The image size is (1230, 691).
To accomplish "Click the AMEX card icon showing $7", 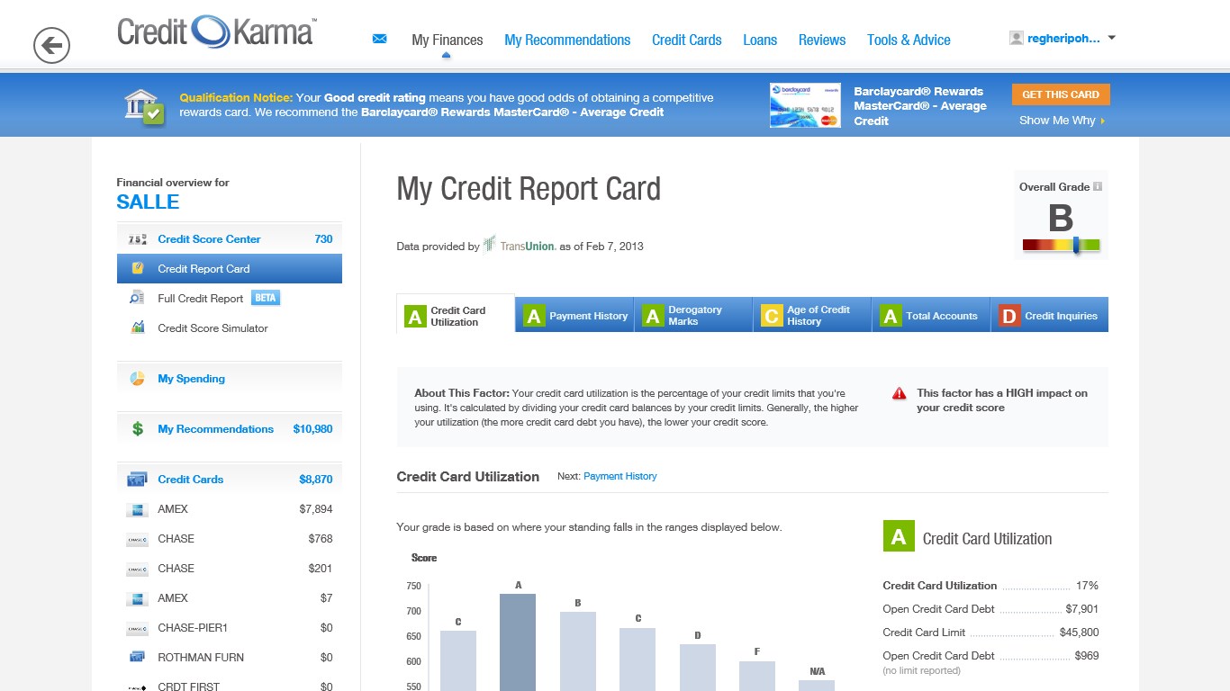I will pos(138,598).
